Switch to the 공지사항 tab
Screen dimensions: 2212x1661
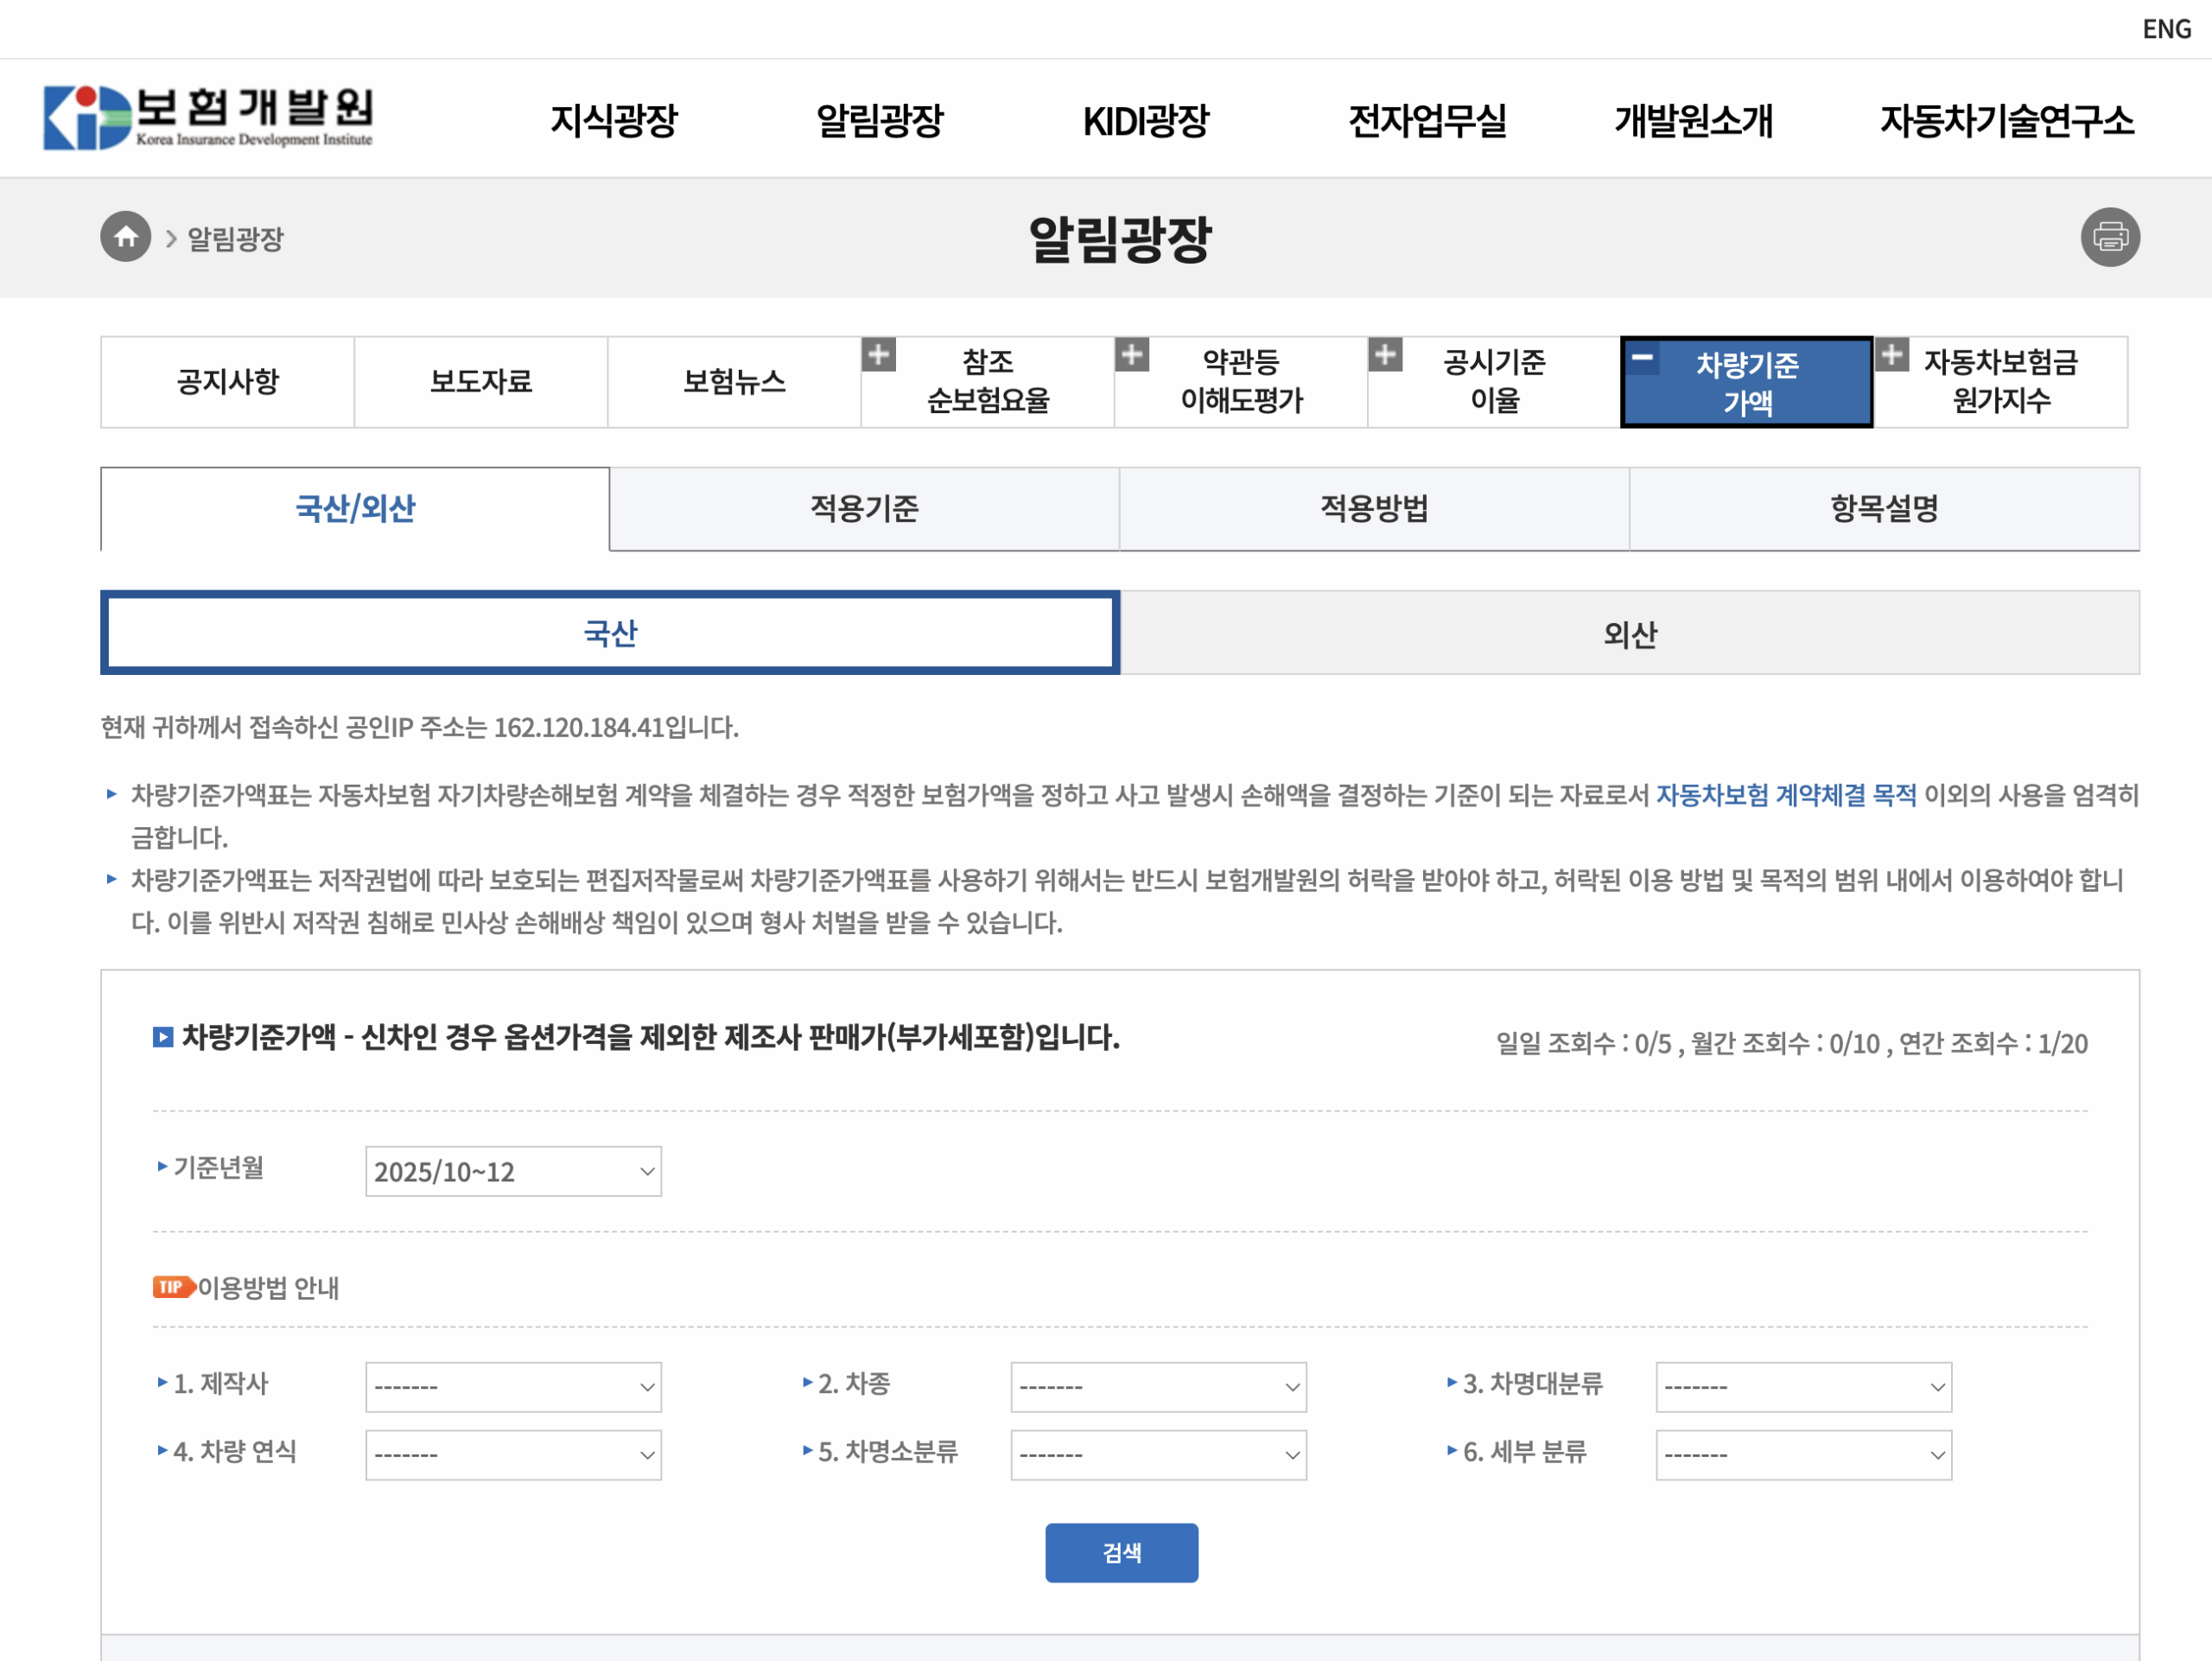pyautogui.click(x=228, y=381)
